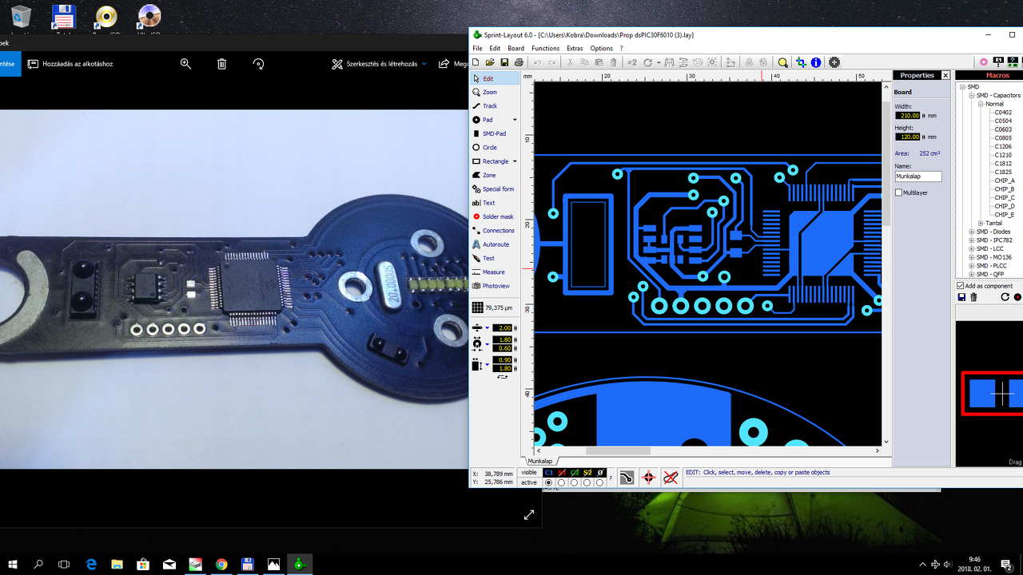Open the Windows Start menu

pos(13,565)
